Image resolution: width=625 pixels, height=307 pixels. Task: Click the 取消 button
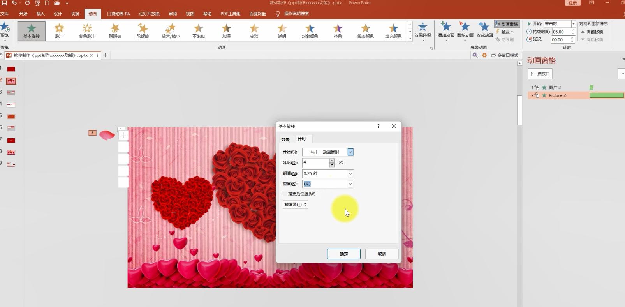(x=382, y=254)
